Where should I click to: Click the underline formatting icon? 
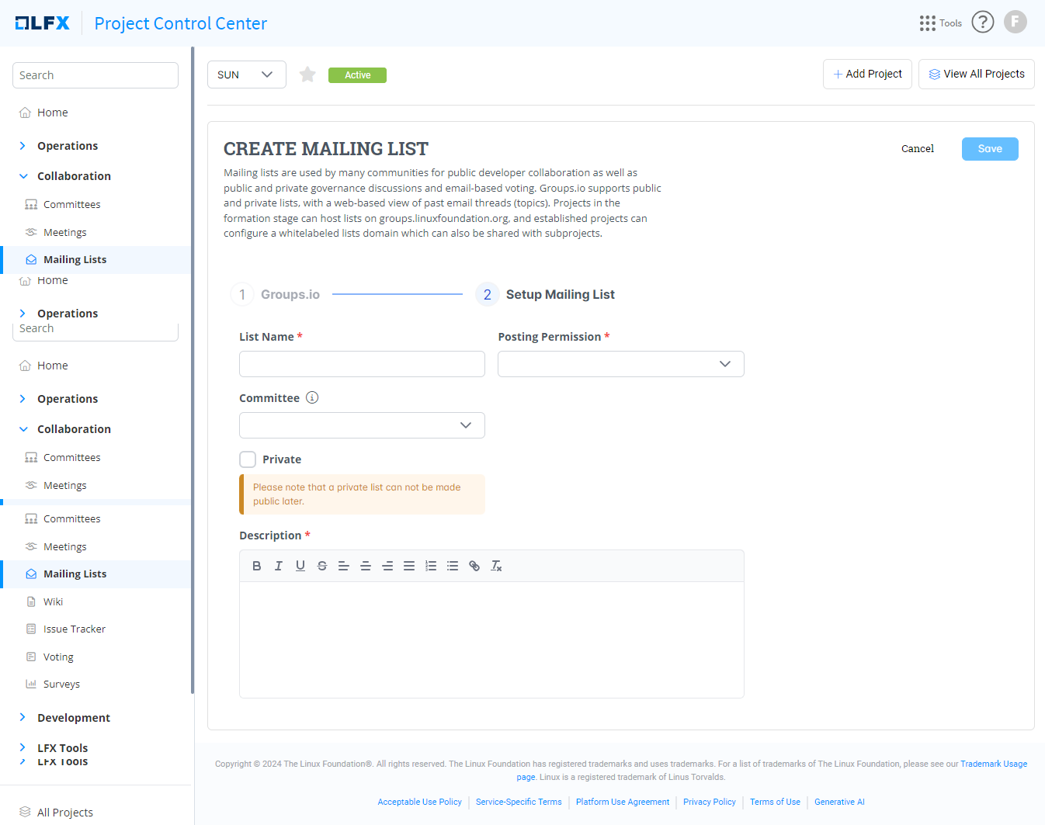(300, 566)
